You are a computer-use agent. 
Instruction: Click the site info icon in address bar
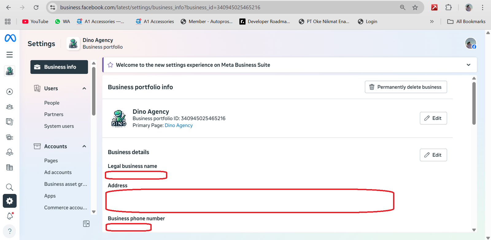click(53, 7)
